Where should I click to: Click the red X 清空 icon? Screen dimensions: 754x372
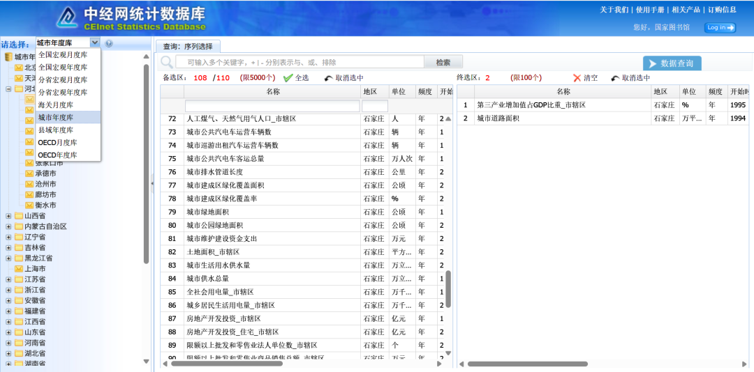[577, 78]
